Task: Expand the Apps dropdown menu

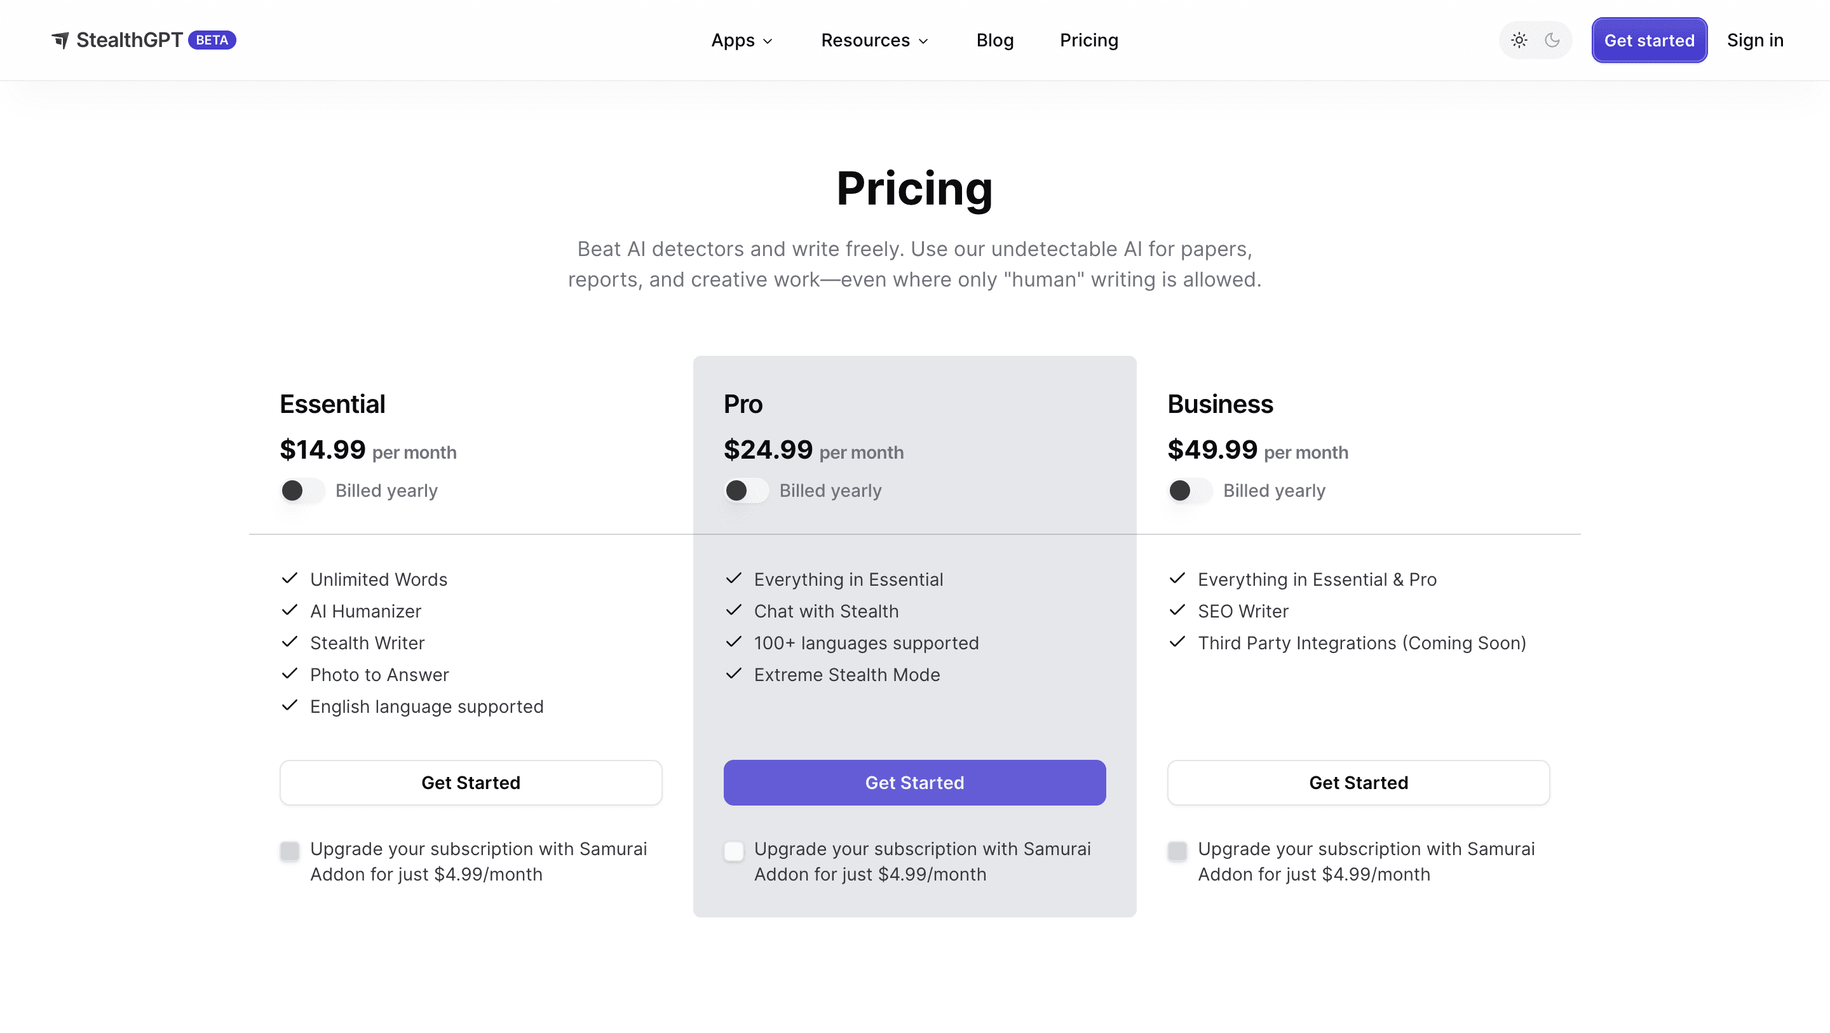Action: point(741,41)
